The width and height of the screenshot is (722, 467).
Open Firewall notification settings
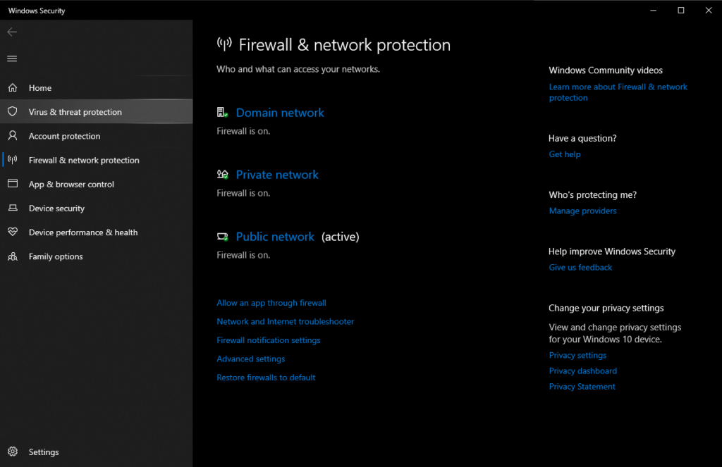[x=269, y=340]
